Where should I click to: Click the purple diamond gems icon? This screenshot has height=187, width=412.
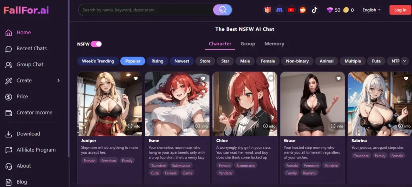(x=330, y=10)
